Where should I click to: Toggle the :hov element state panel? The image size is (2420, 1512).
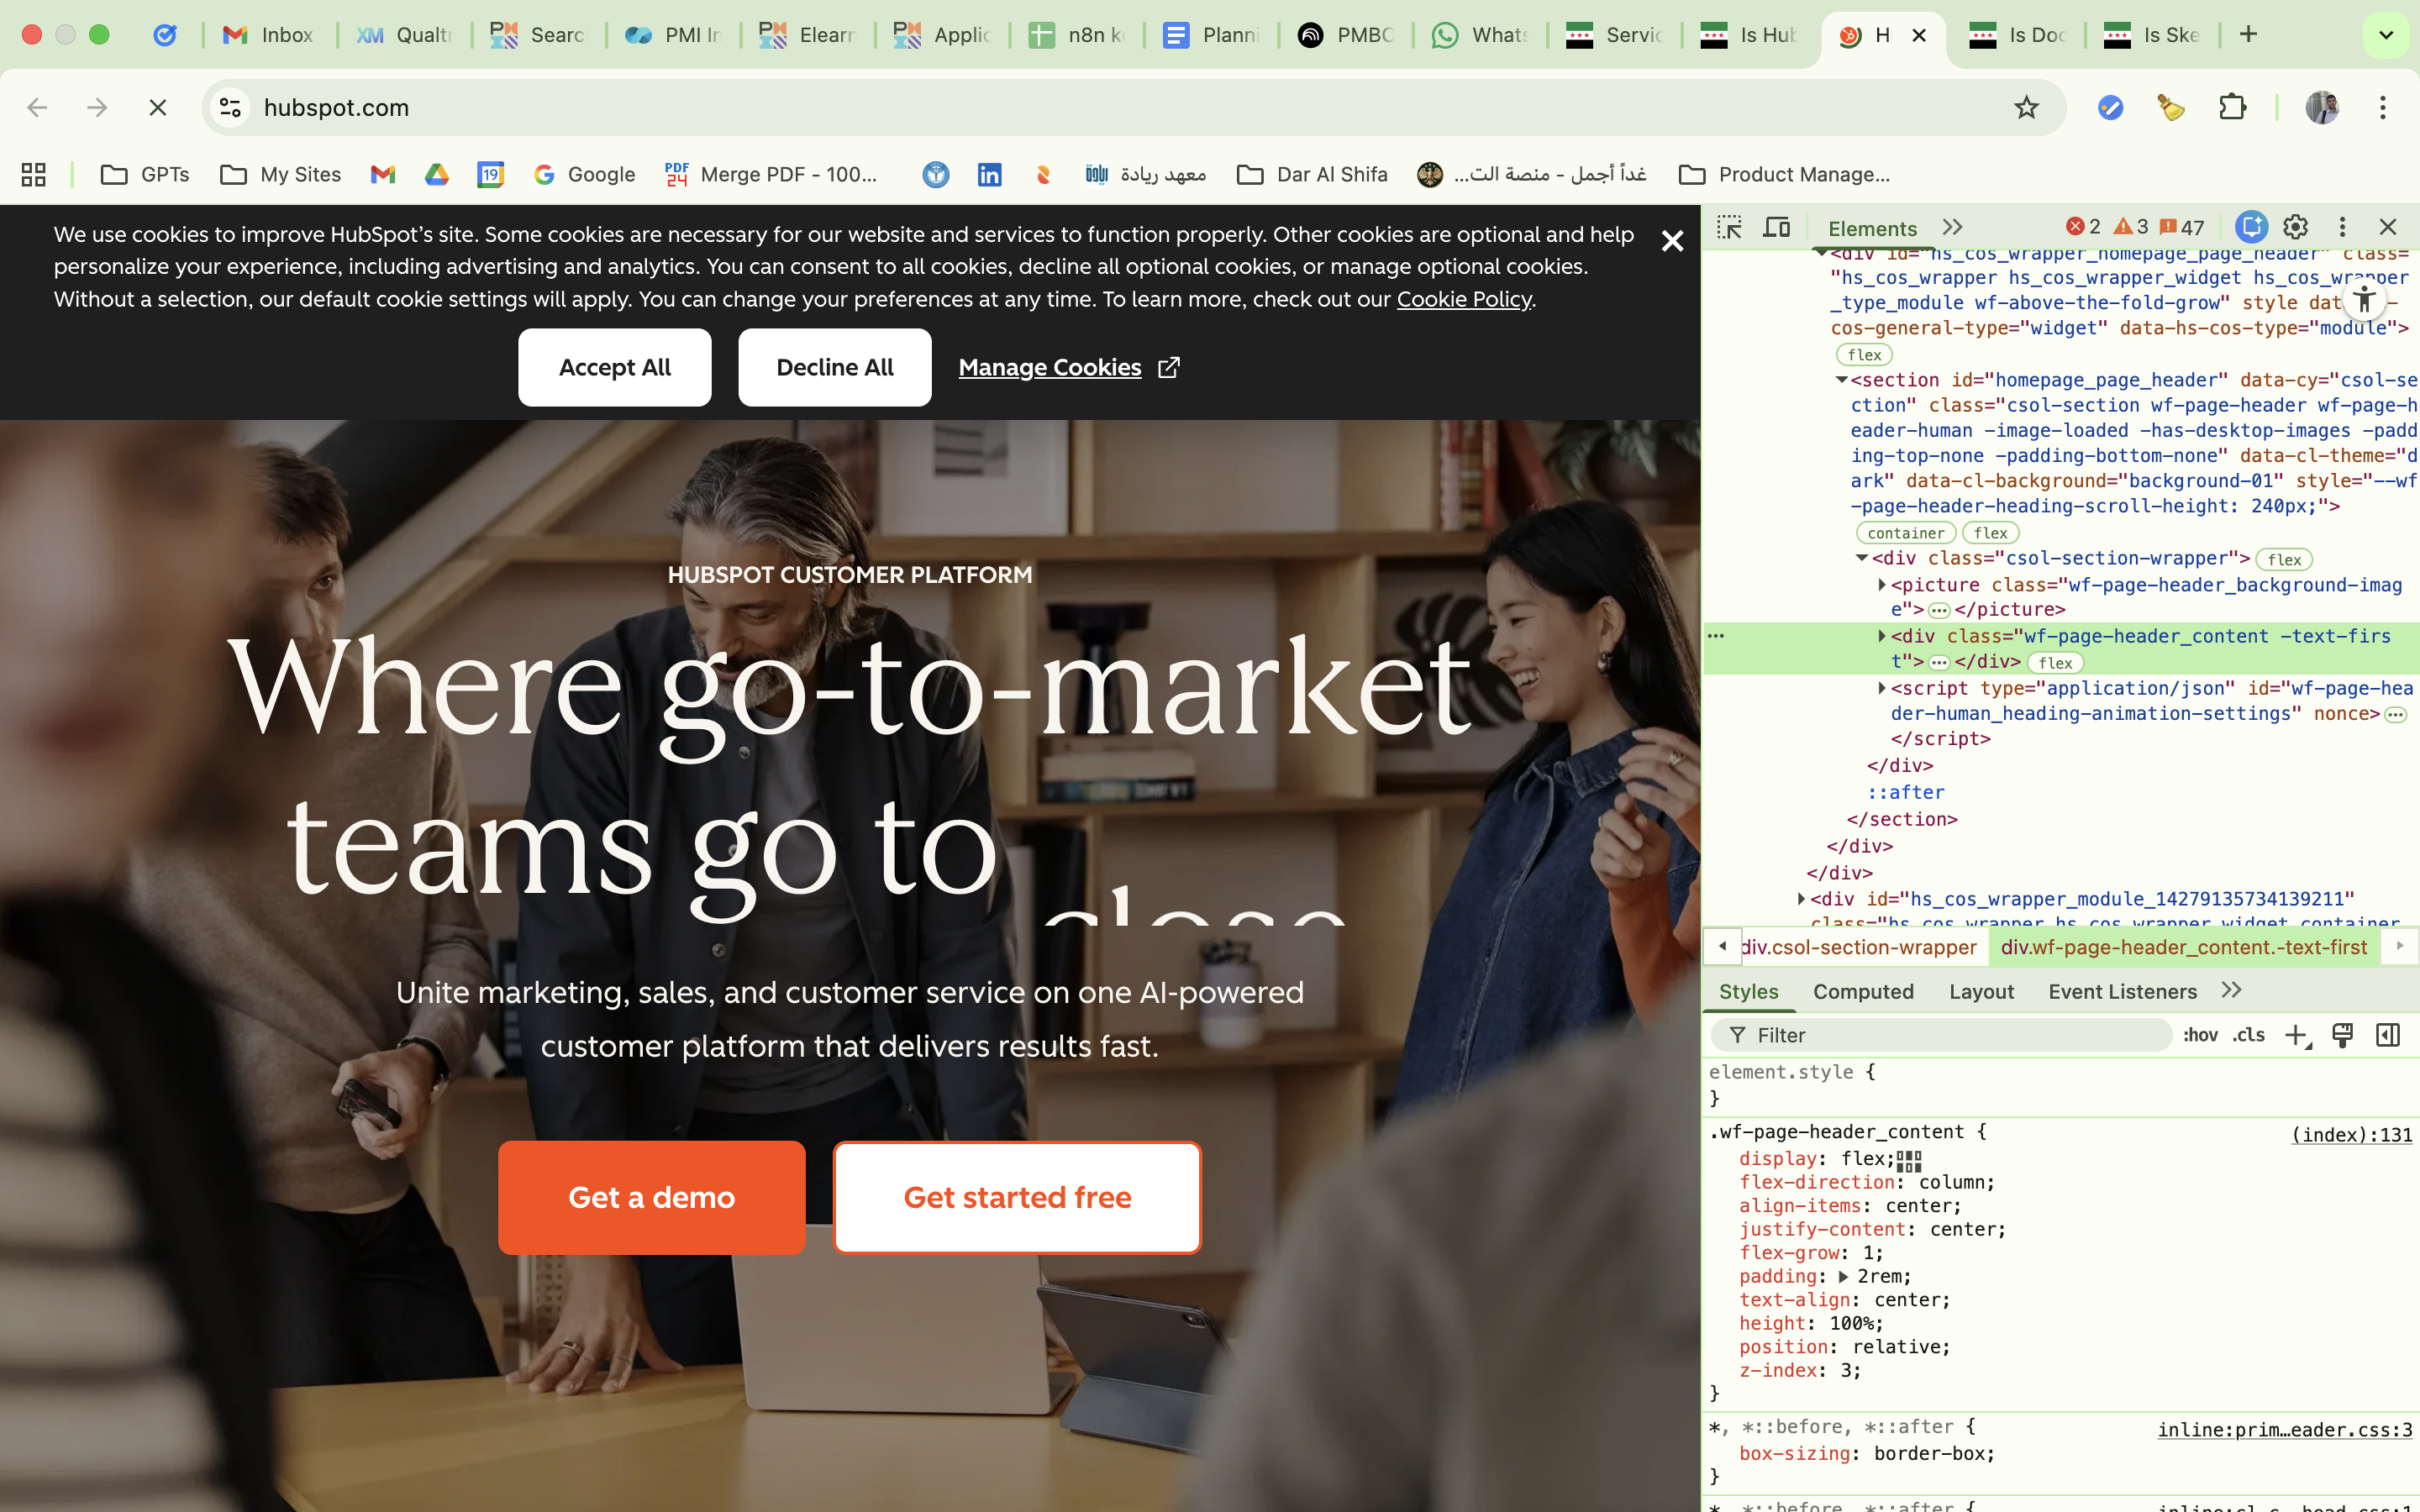pos(2199,1035)
